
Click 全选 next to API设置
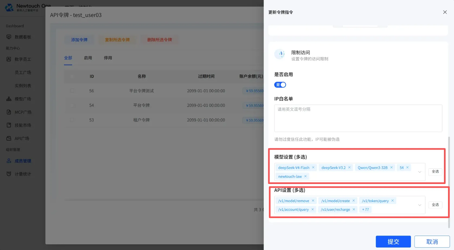435,205
